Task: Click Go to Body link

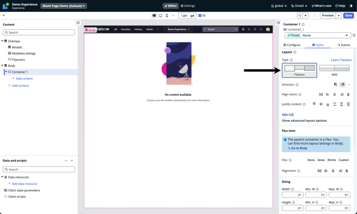Action: click(x=298, y=148)
